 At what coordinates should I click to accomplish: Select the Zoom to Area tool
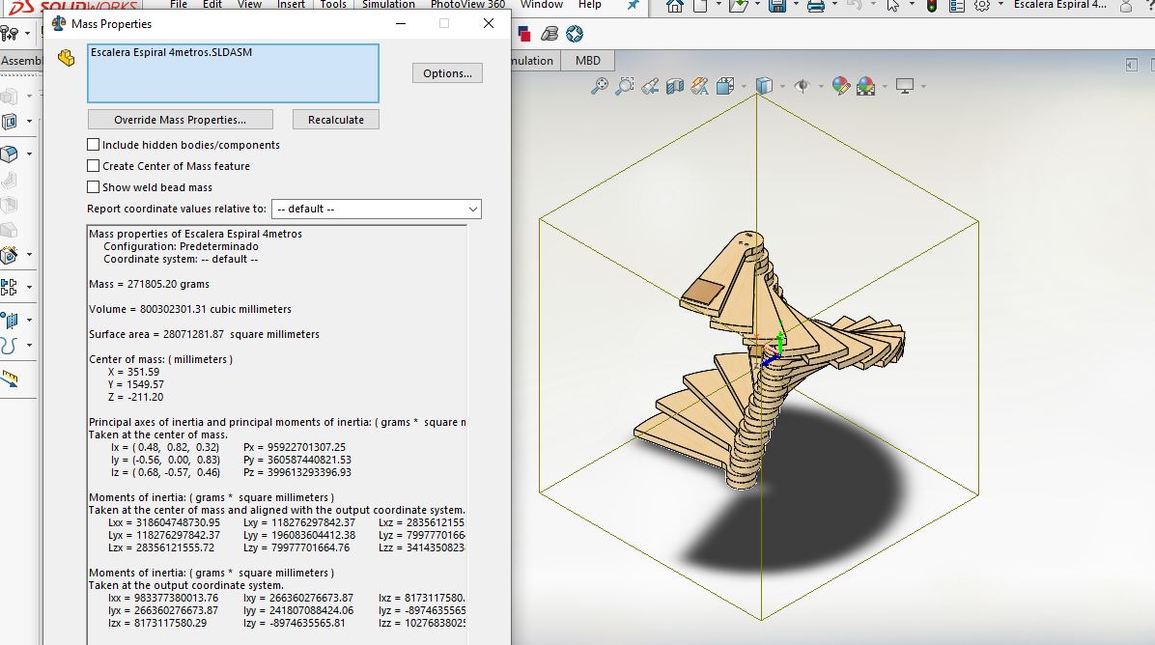pyautogui.click(x=625, y=86)
